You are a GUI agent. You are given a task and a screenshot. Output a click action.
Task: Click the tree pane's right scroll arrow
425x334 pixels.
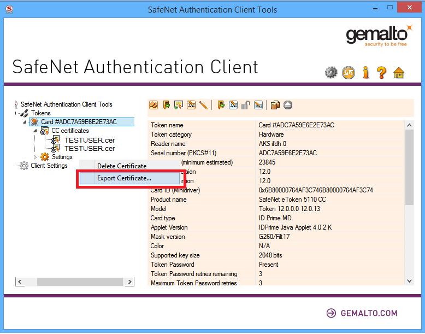(130, 282)
